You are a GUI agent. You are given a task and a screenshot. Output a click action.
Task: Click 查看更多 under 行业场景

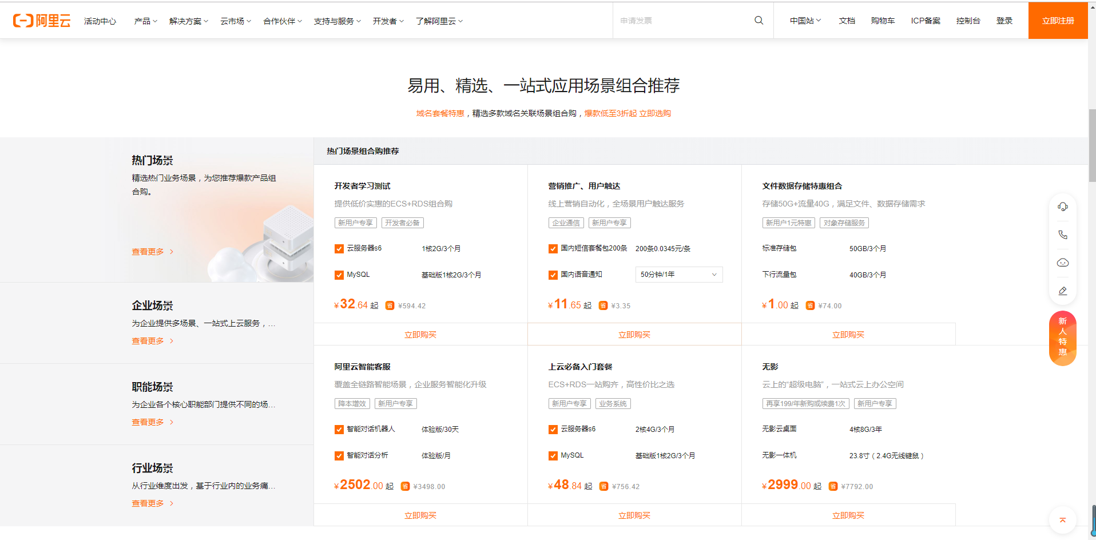[152, 503]
